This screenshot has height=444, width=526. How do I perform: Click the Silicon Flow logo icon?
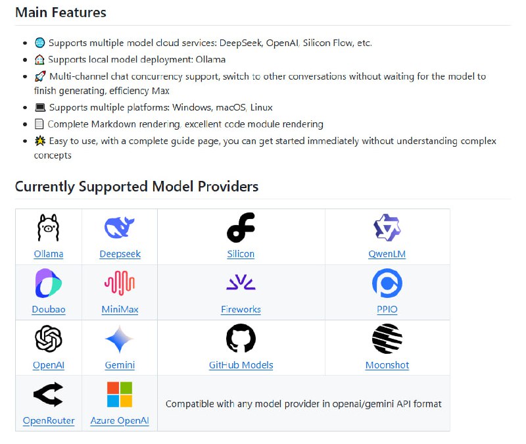[241, 228]
